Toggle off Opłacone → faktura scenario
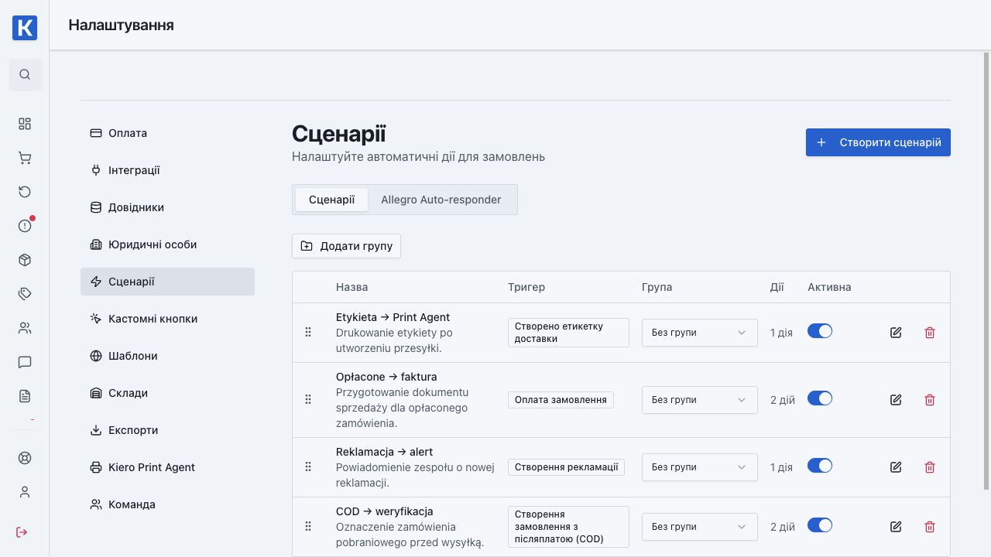This screenshot has height=557, width=991. 820,398
